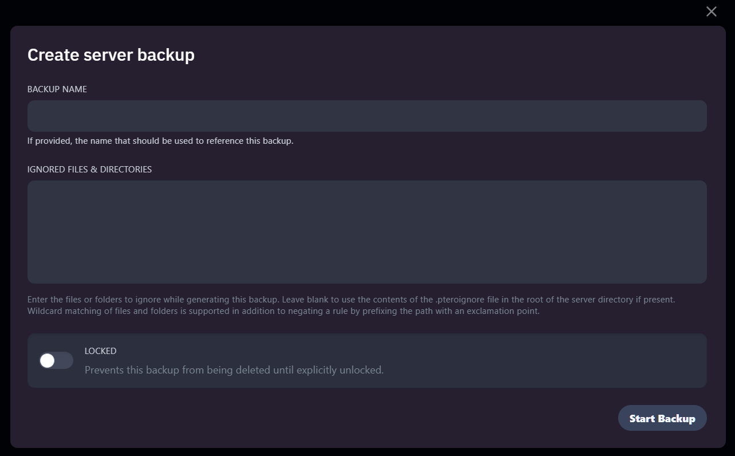Viewport: 735px width, 456px height.
Task: Focus the empty backup name text box
Action: (x=367, y=115)
